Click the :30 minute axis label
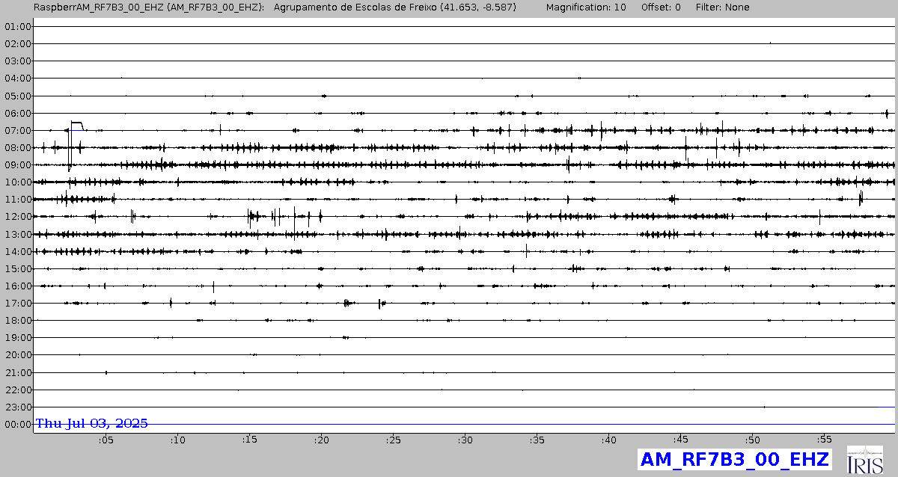 tap(465, 440)
